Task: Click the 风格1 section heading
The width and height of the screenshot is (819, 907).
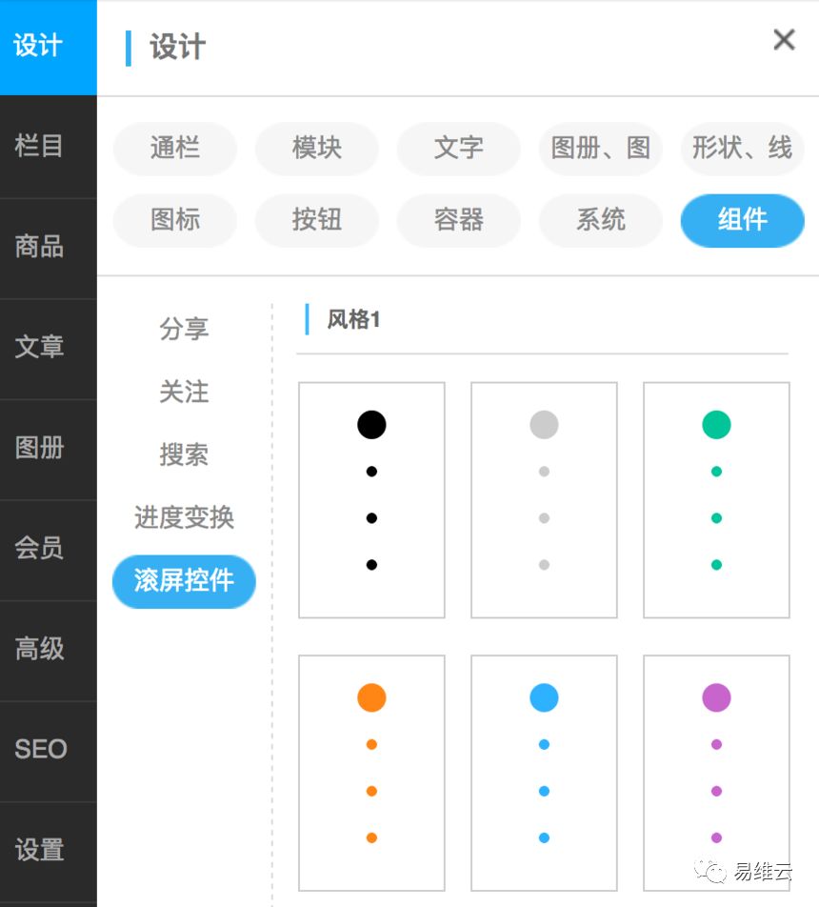Action: coord(353,319)
